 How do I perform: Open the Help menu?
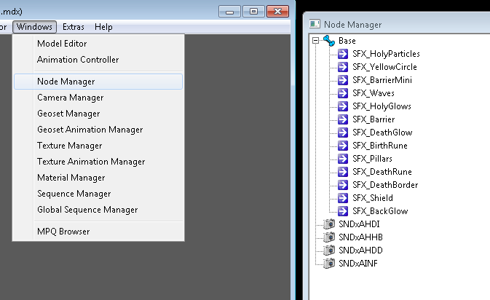(x=103, y=27)
